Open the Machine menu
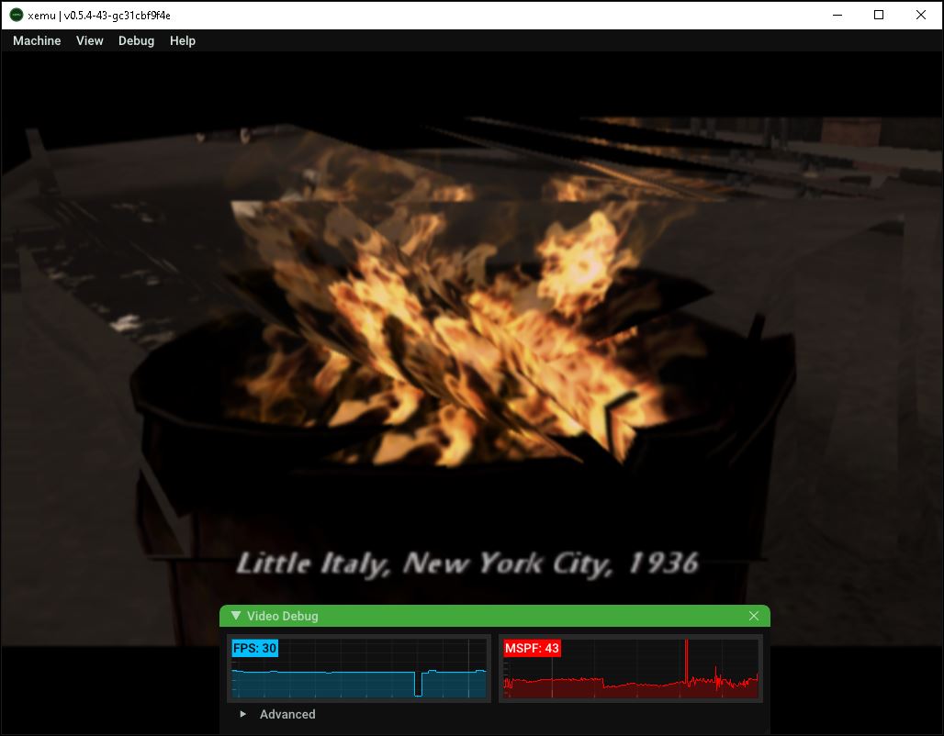Screen dimensions: 944x736 [x=37, y=41]
